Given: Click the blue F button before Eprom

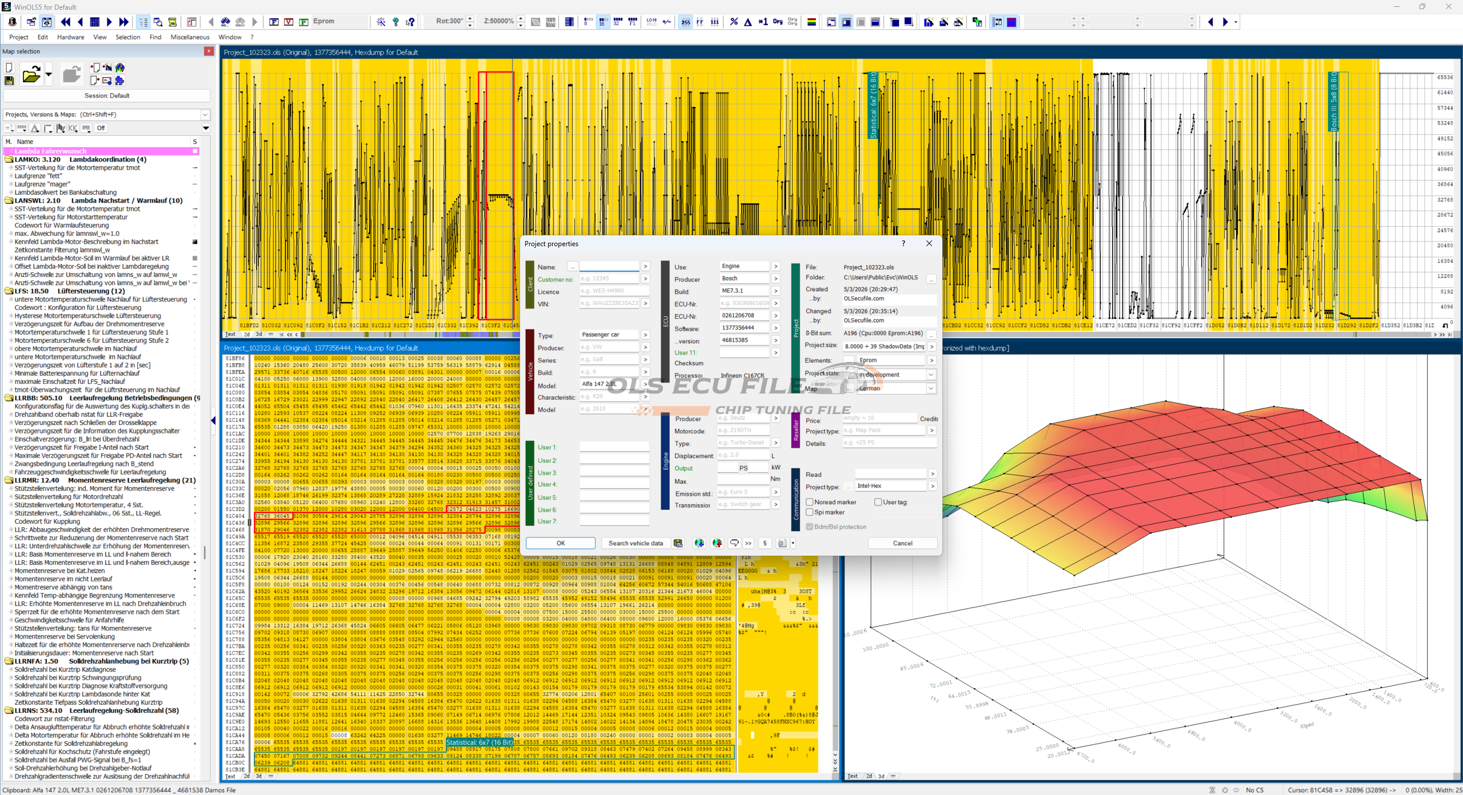Looking at the screenshot, I should click(274, 22).
